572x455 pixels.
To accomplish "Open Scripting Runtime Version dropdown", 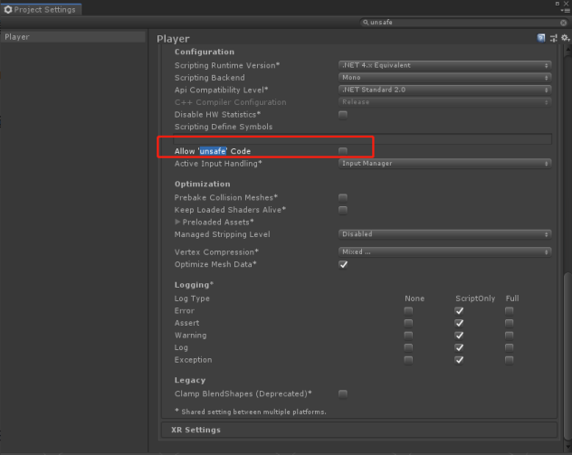I will [x=444, y=65].
